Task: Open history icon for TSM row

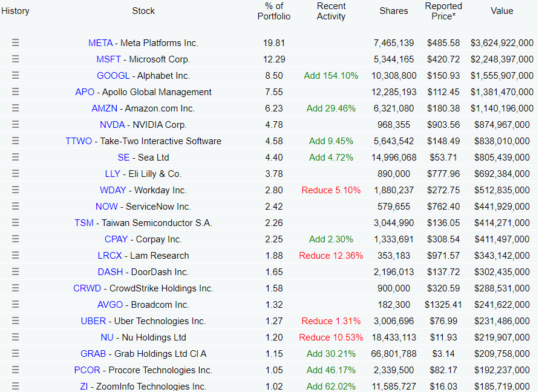Action: click(16, 222)
